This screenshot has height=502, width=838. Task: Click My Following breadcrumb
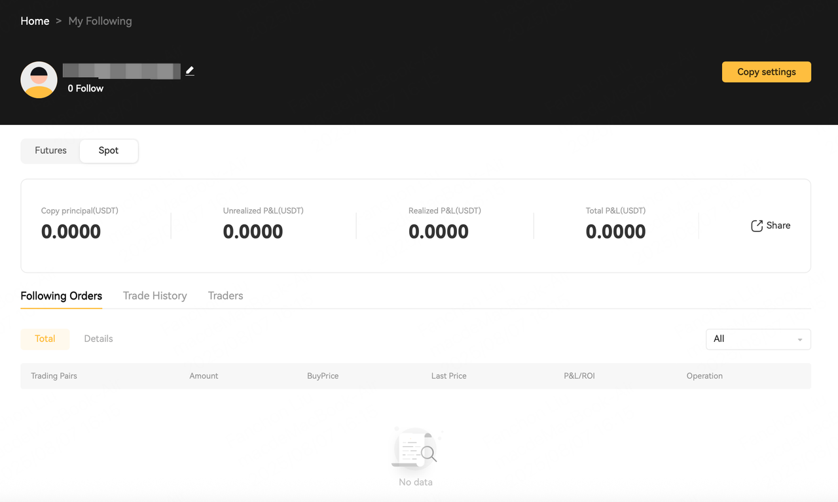point(100,21)
